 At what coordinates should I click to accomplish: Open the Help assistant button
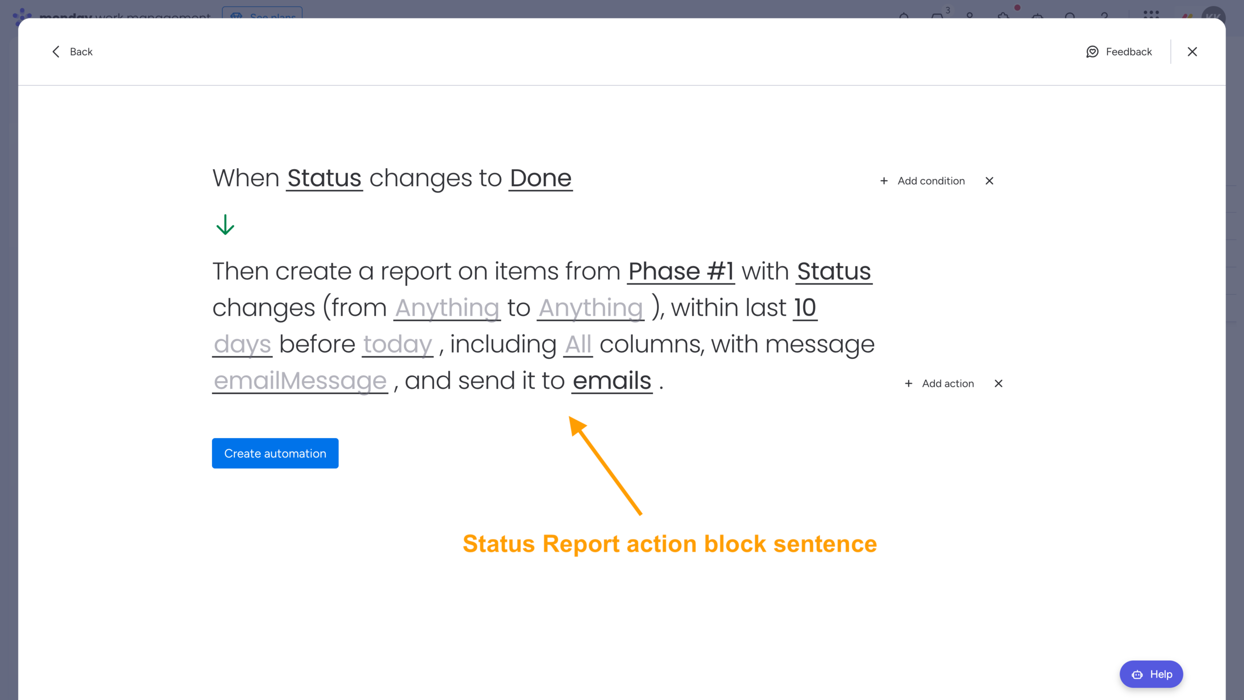pyautogui.click(x=1151, y=674)
